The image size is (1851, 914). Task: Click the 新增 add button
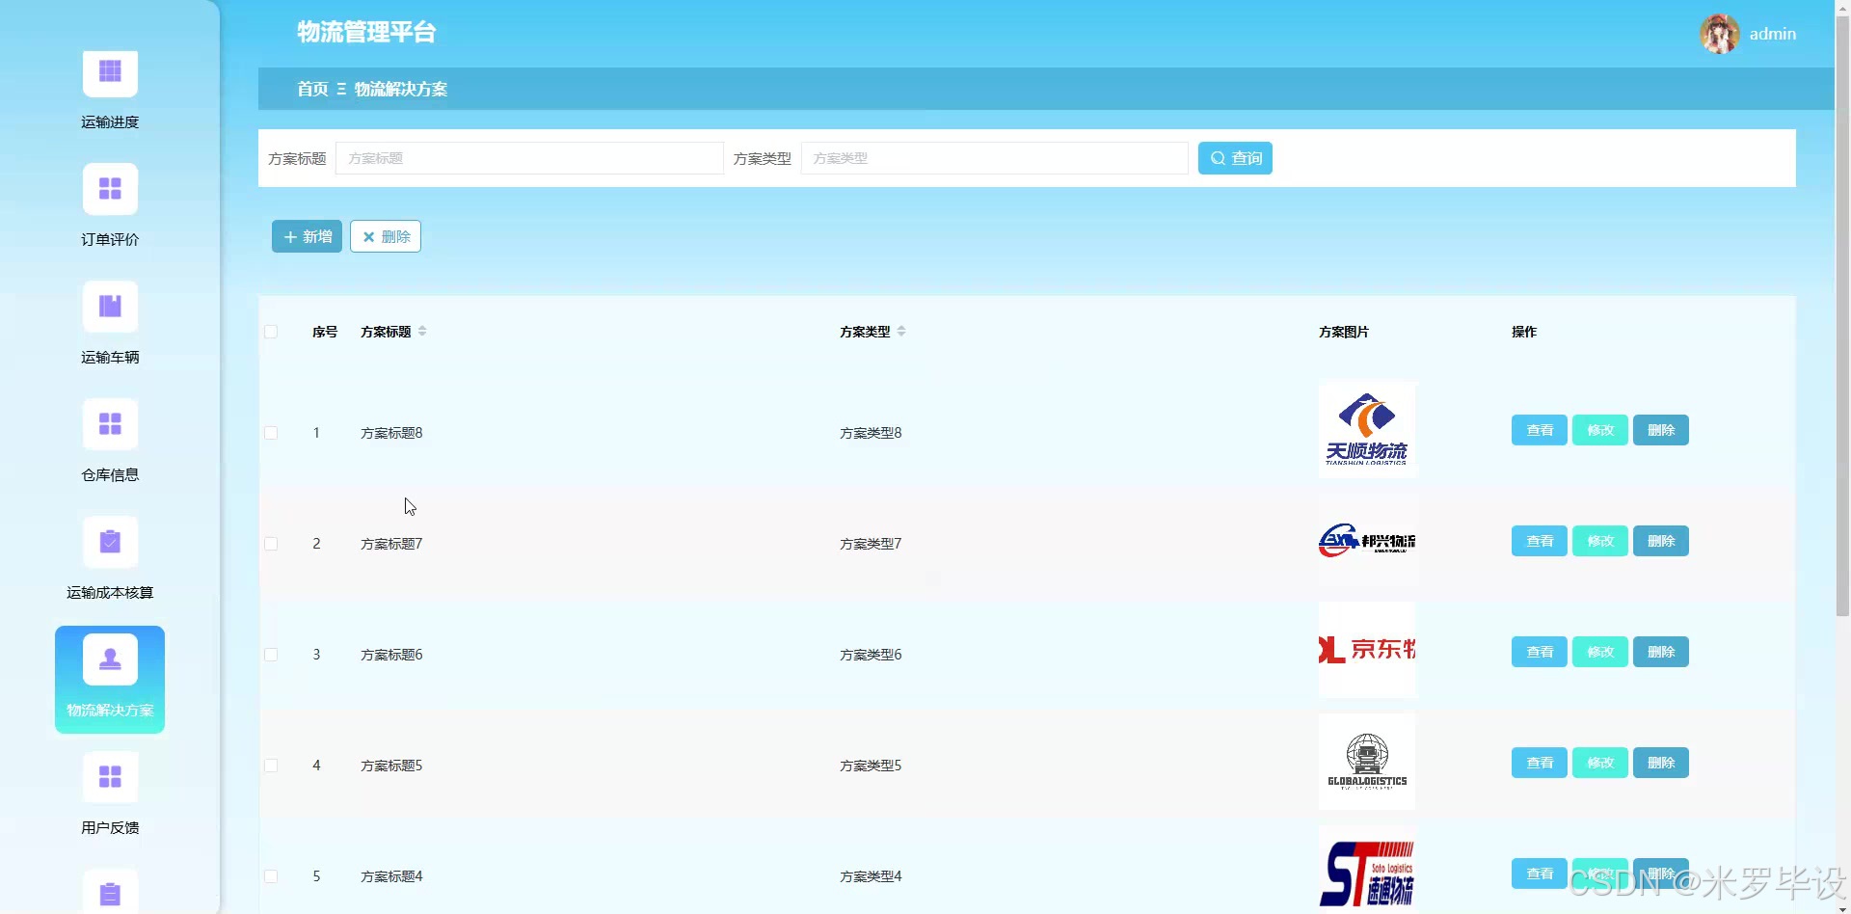(x=307, y=236)
